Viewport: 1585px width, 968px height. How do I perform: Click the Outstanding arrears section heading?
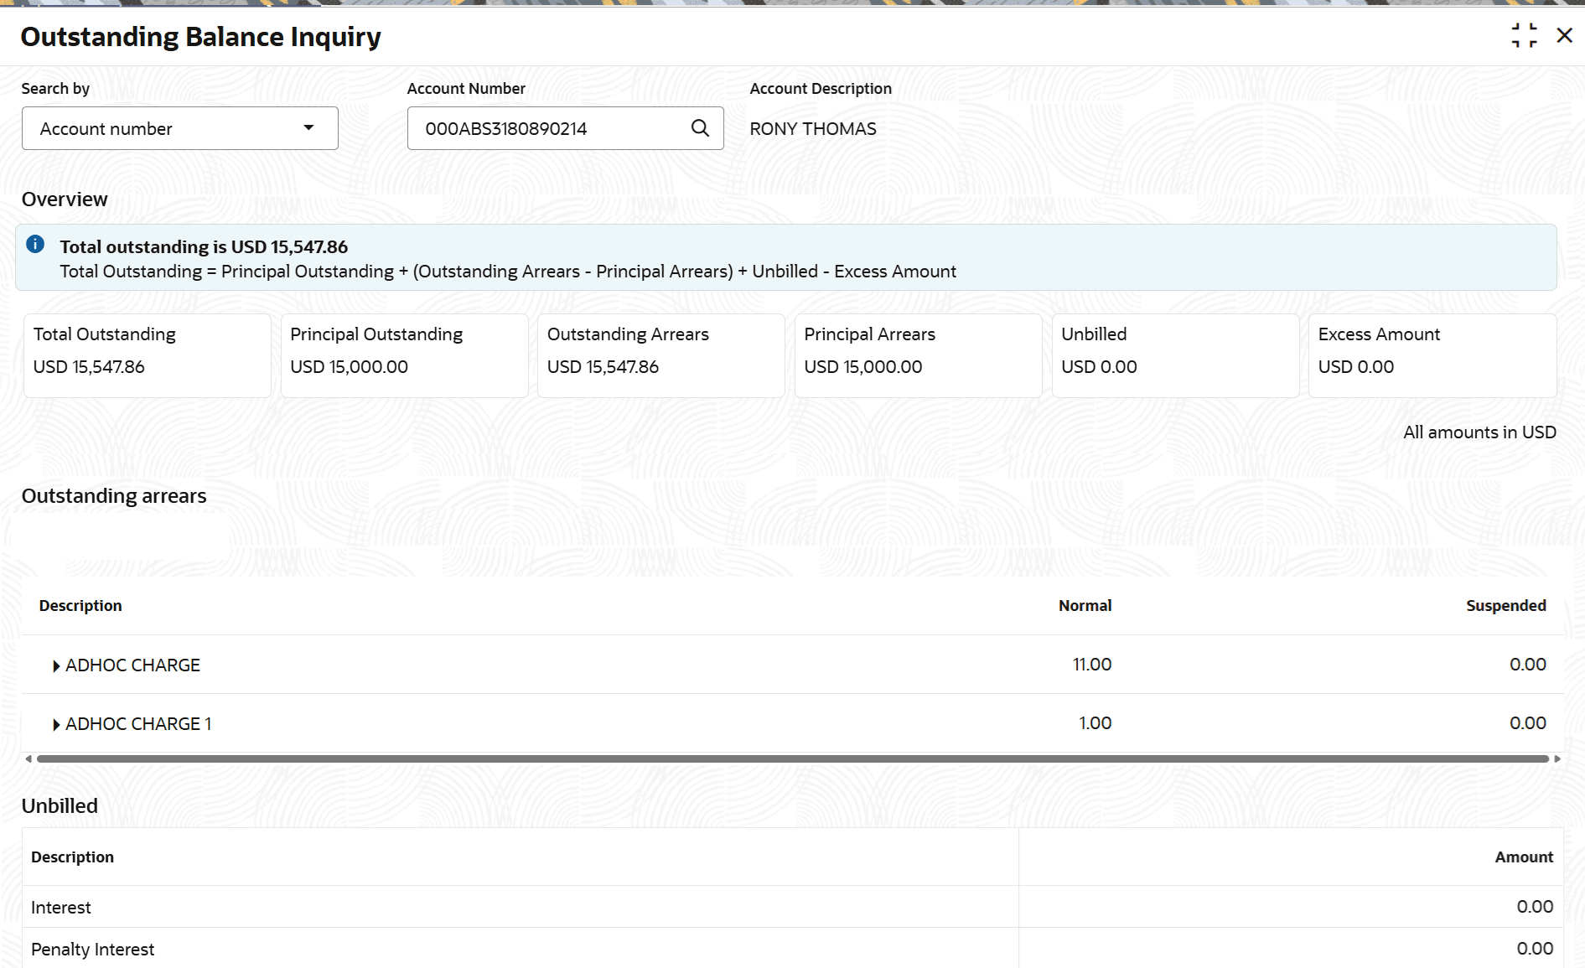pos(114,496)
